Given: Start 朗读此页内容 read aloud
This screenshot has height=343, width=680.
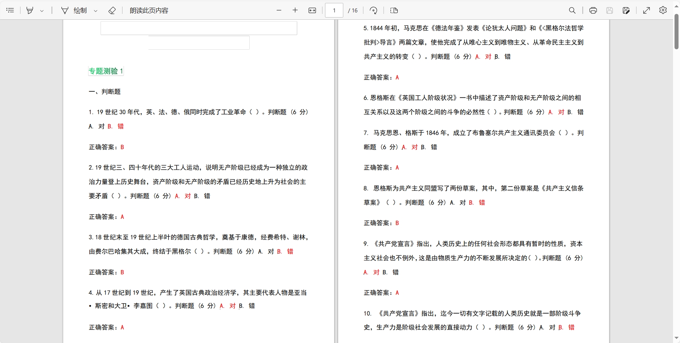Looking at the screenshot, I should (149, 10).
